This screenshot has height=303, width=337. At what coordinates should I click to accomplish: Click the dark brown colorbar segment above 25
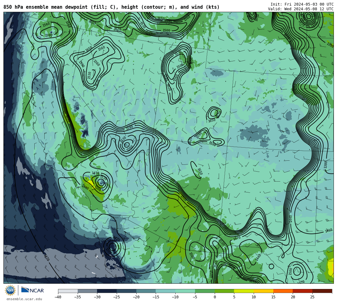(x=322, y=291)
